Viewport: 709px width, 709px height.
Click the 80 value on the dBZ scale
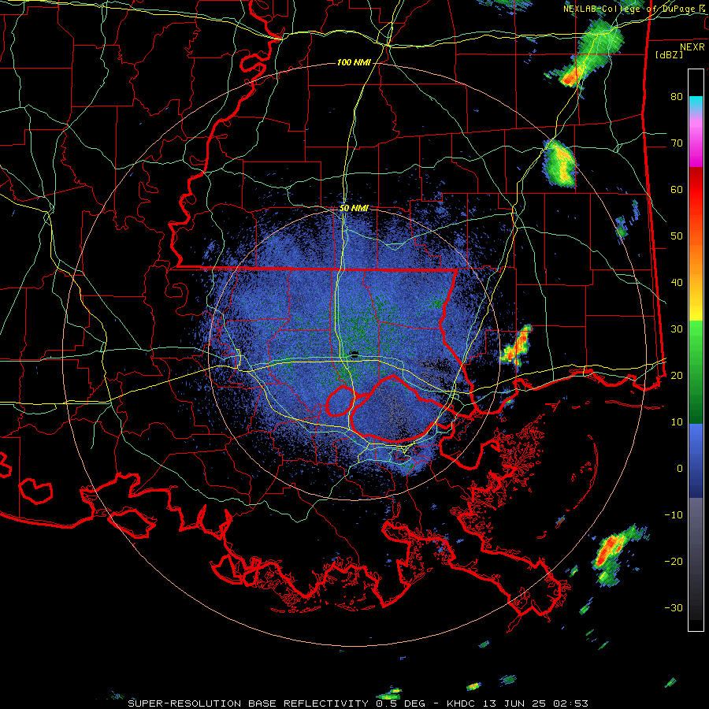click(x=677, y=97)
